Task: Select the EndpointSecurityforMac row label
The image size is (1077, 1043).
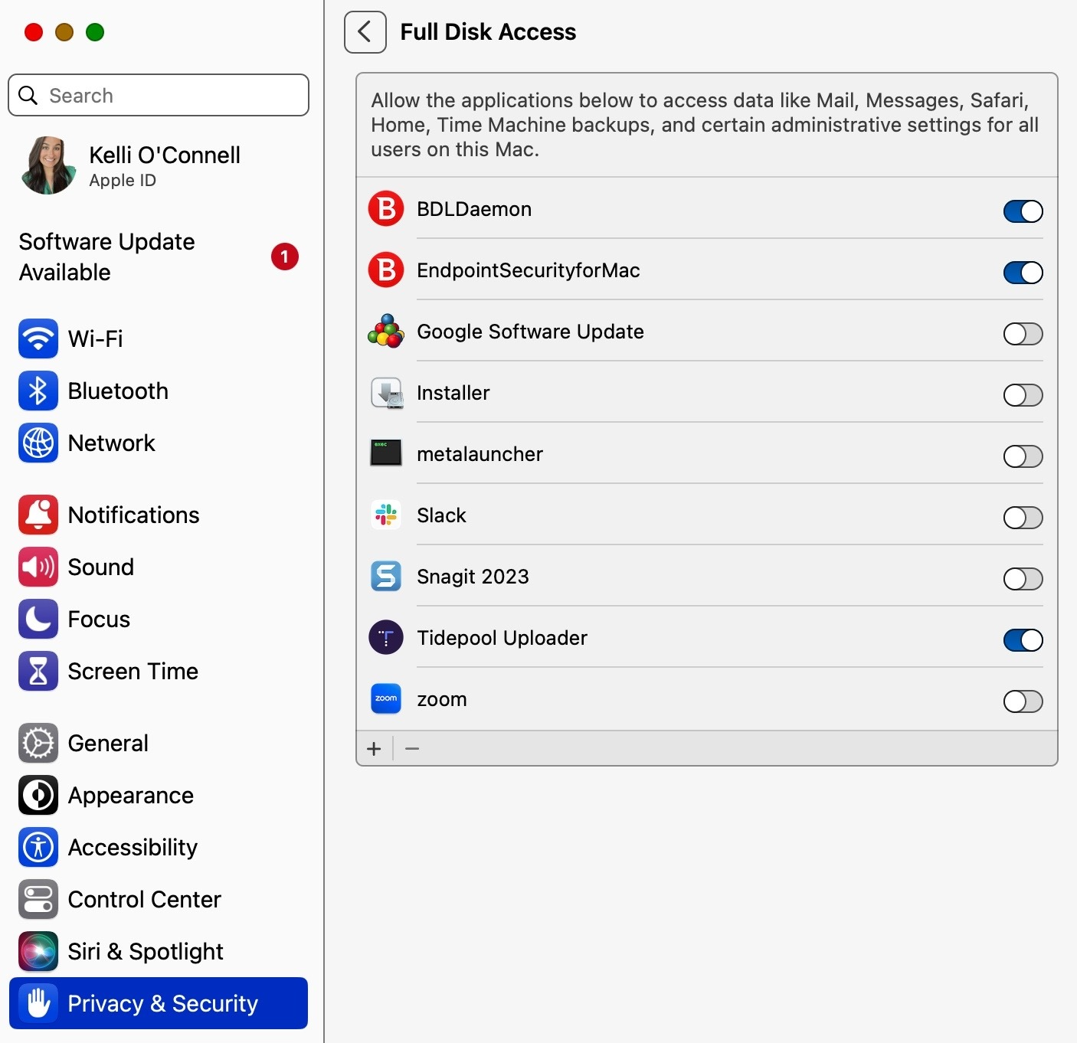Action: (529, 270)
